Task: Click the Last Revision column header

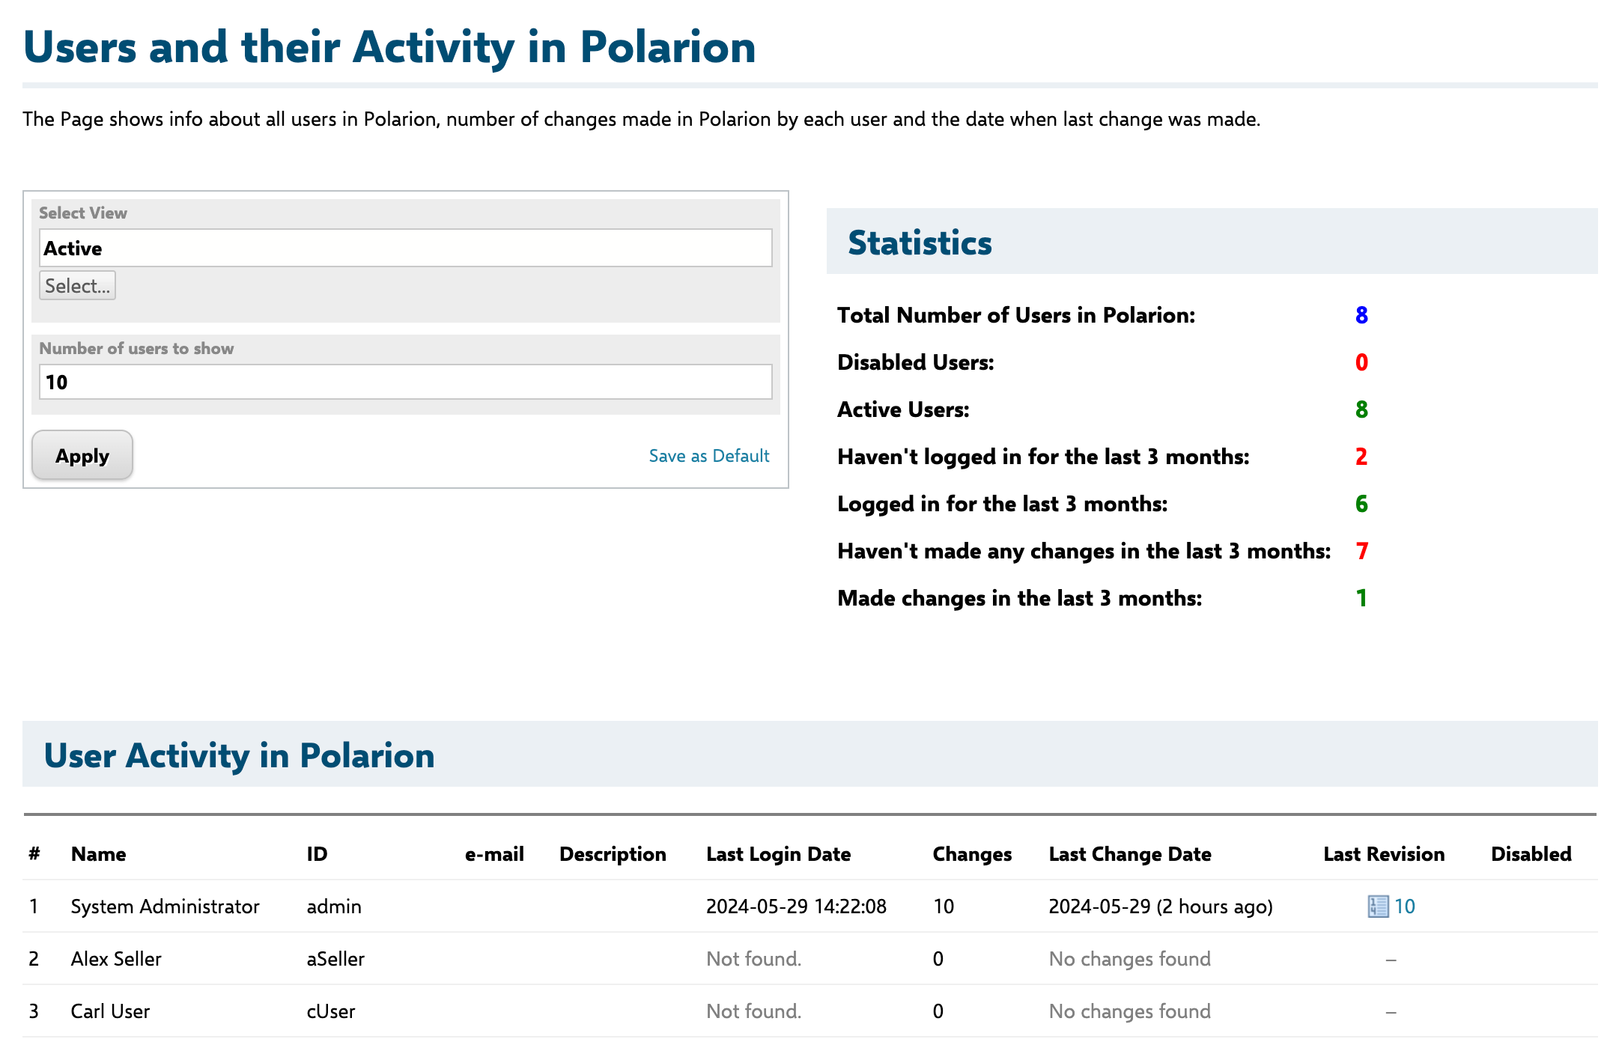Action: pos(1384,854)
